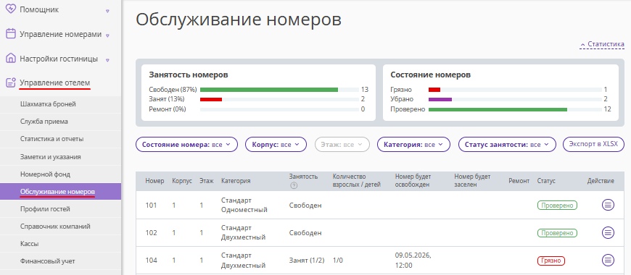Click the icon beside Управление отелем
631x275 pixels.
11,82
